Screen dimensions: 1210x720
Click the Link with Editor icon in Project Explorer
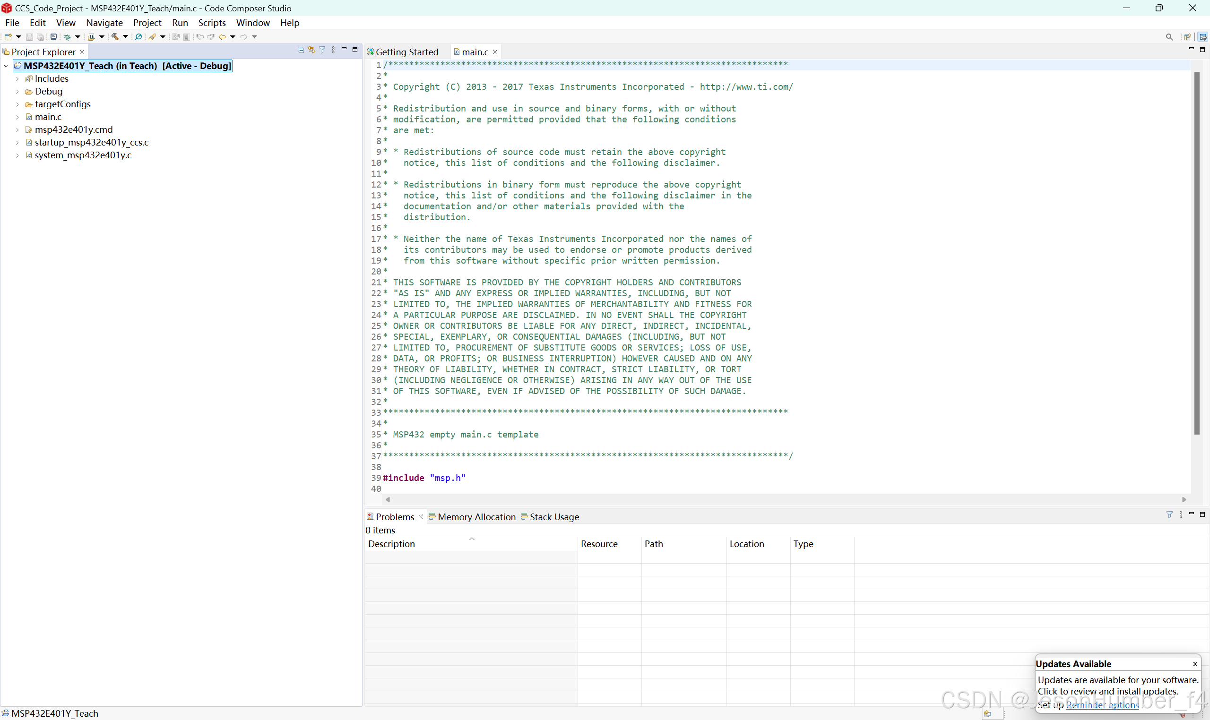tap(311, 50)
